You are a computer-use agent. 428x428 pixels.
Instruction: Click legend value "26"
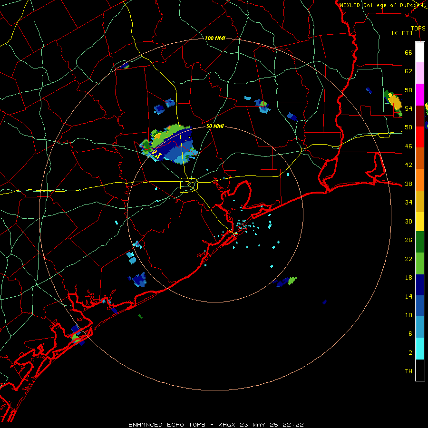[x=409, y=240]
